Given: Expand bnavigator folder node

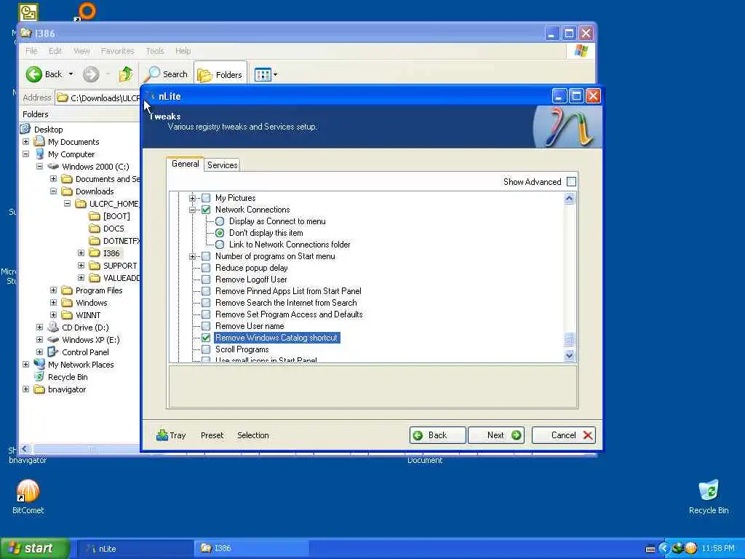Looking at the screenshot, I should [x=25, y=389].
